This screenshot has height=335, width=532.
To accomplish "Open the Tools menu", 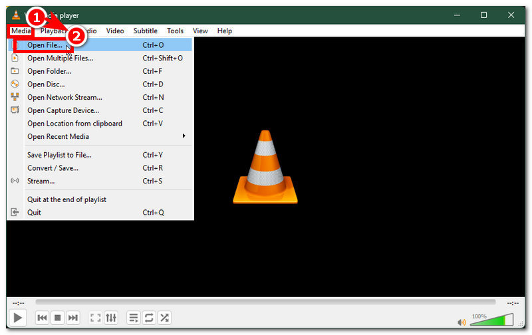I will [175, 31].
